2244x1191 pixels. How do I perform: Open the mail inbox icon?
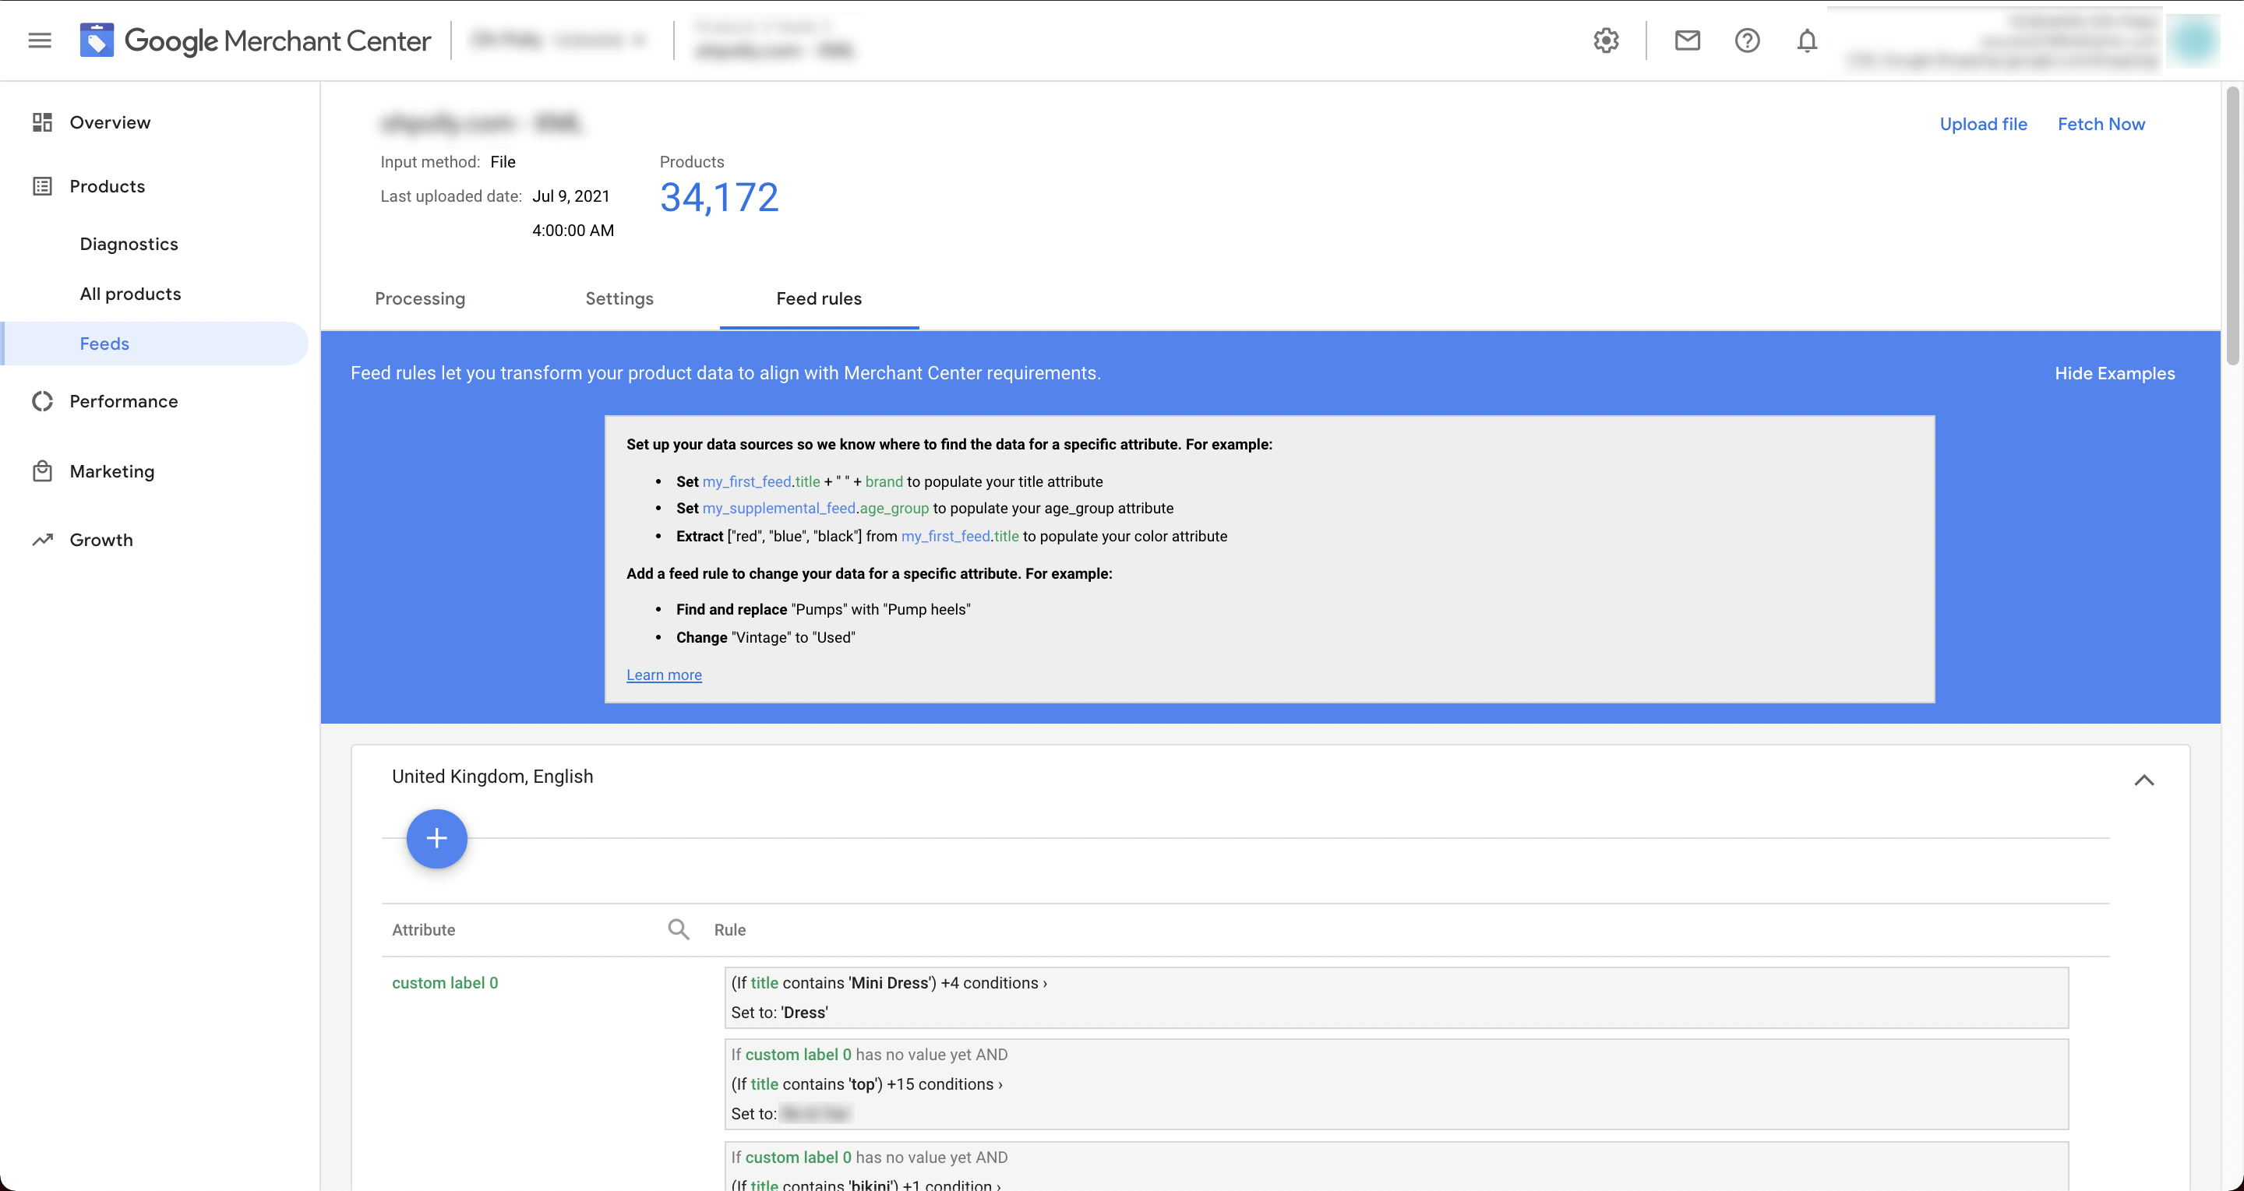pos(1686,40)
